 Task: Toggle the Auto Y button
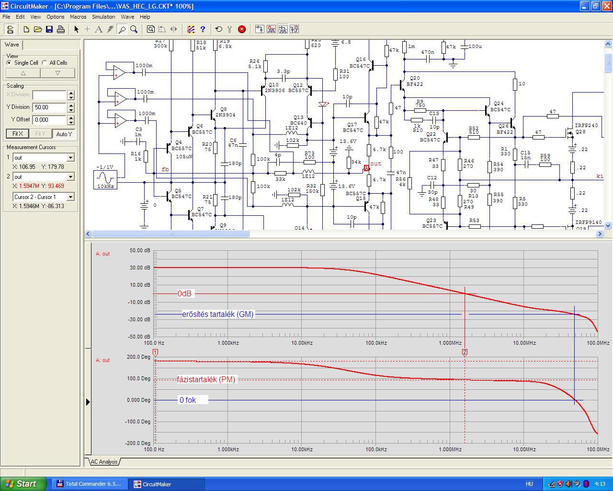coord(64,134)
